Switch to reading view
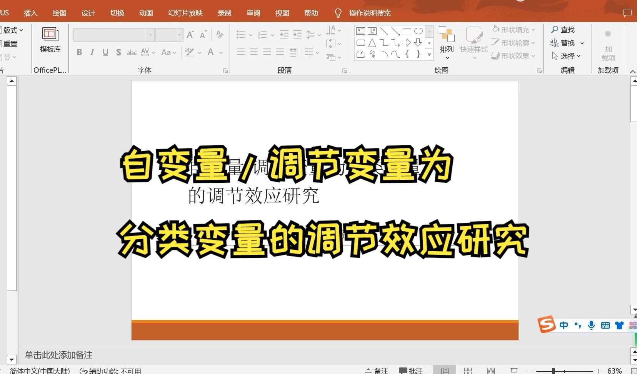This screenshot has height=374, width=637. (x=491, y=371)
